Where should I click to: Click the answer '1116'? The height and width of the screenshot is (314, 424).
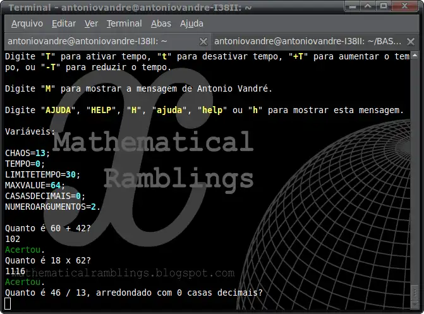pyautogui.click(x=15, y=271)
